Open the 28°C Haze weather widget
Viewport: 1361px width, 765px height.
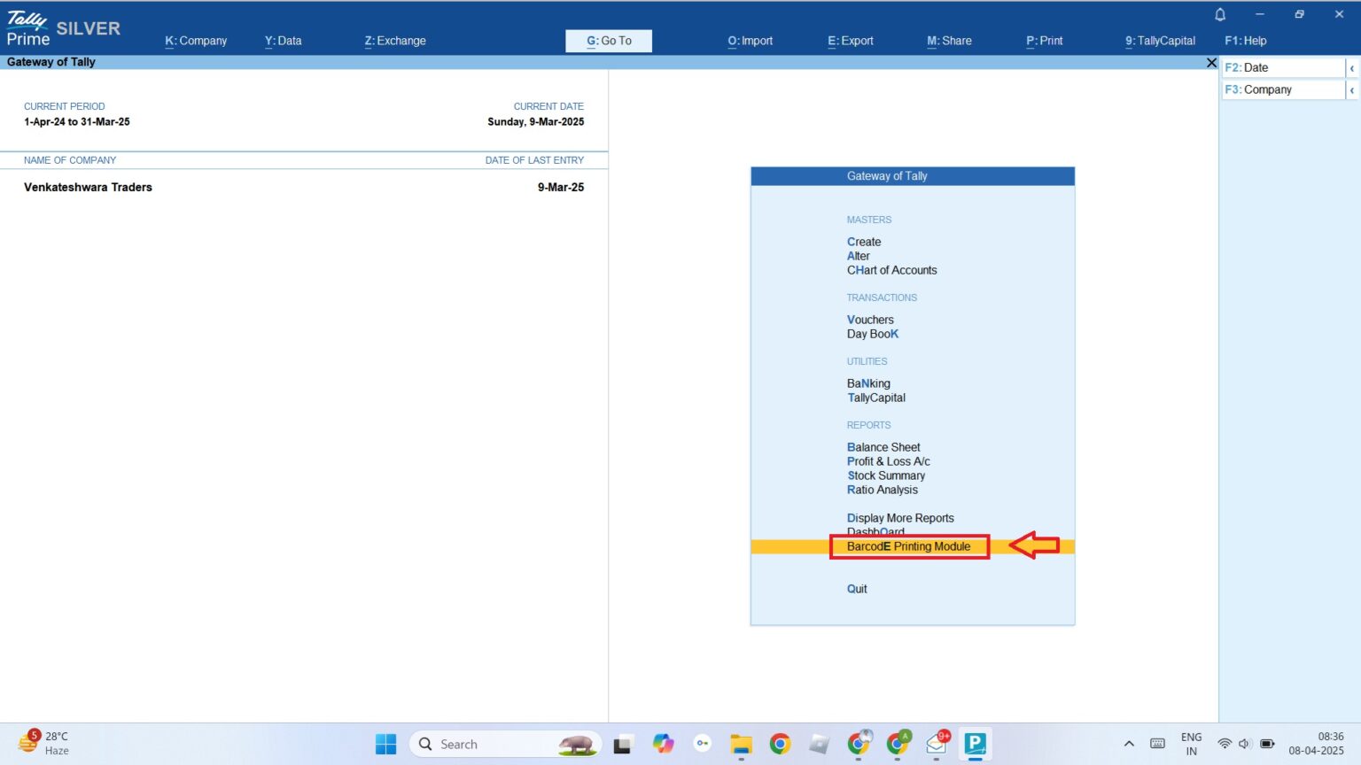click(x=44, y=744)
